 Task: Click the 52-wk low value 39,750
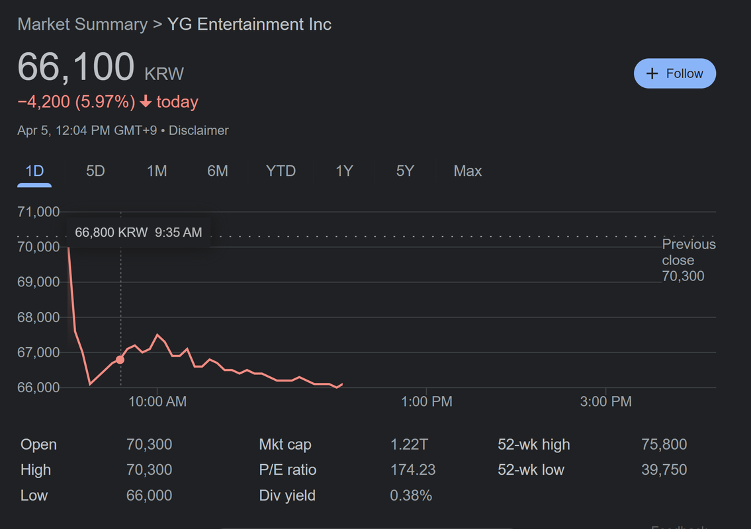tap(664, 469)
